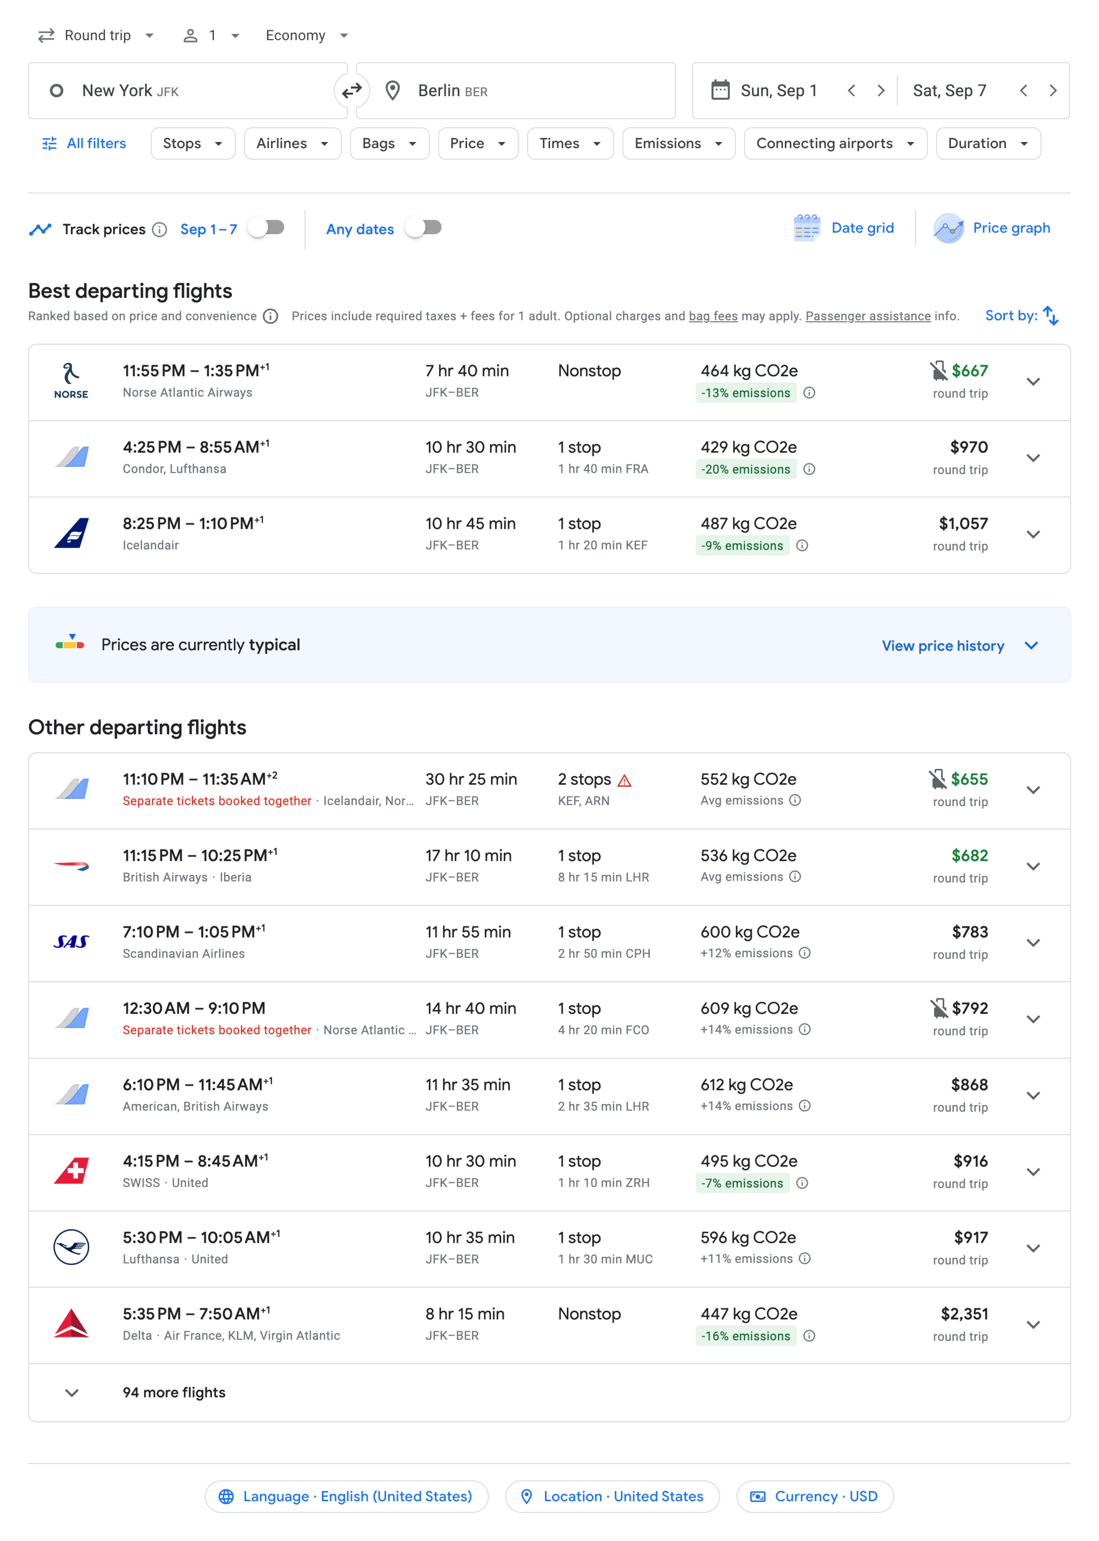The height and width of the screenshot is (1541, 1099).
Task: Click the SAS airline logo
Action: 71,942
